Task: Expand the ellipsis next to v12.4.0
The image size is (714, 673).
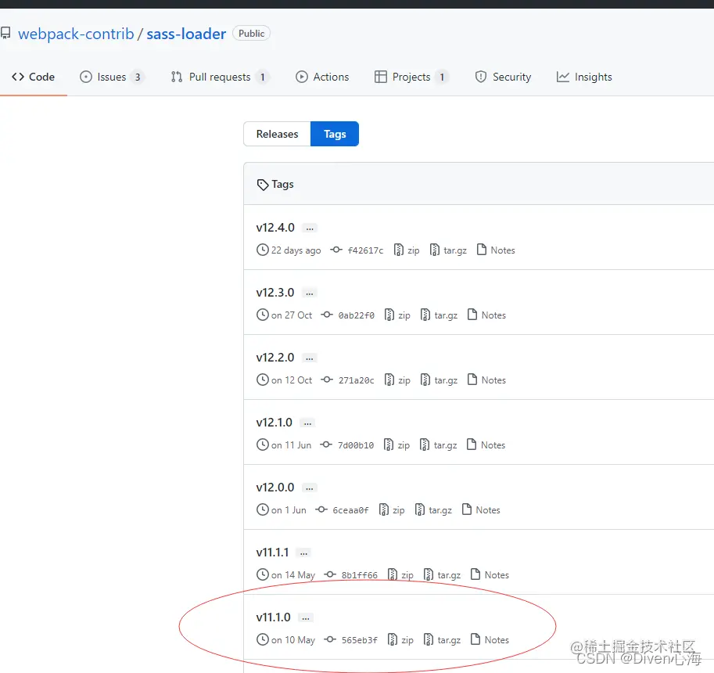Action: coord(310,229)
